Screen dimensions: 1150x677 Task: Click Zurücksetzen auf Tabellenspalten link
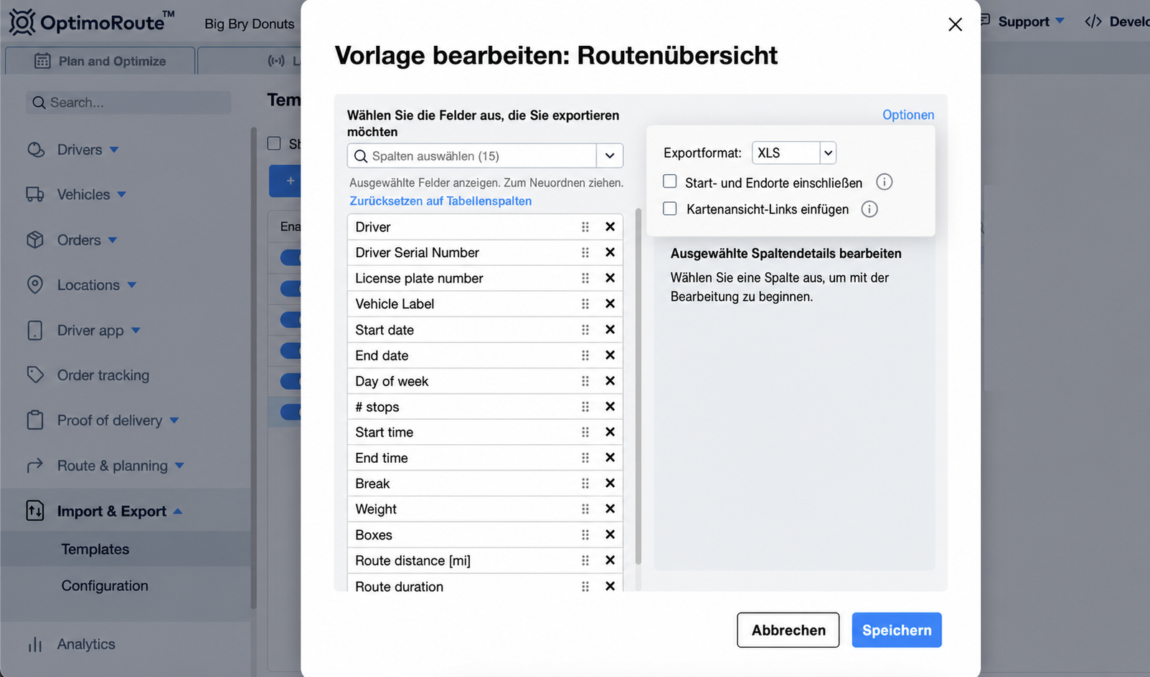coord(440,201)
